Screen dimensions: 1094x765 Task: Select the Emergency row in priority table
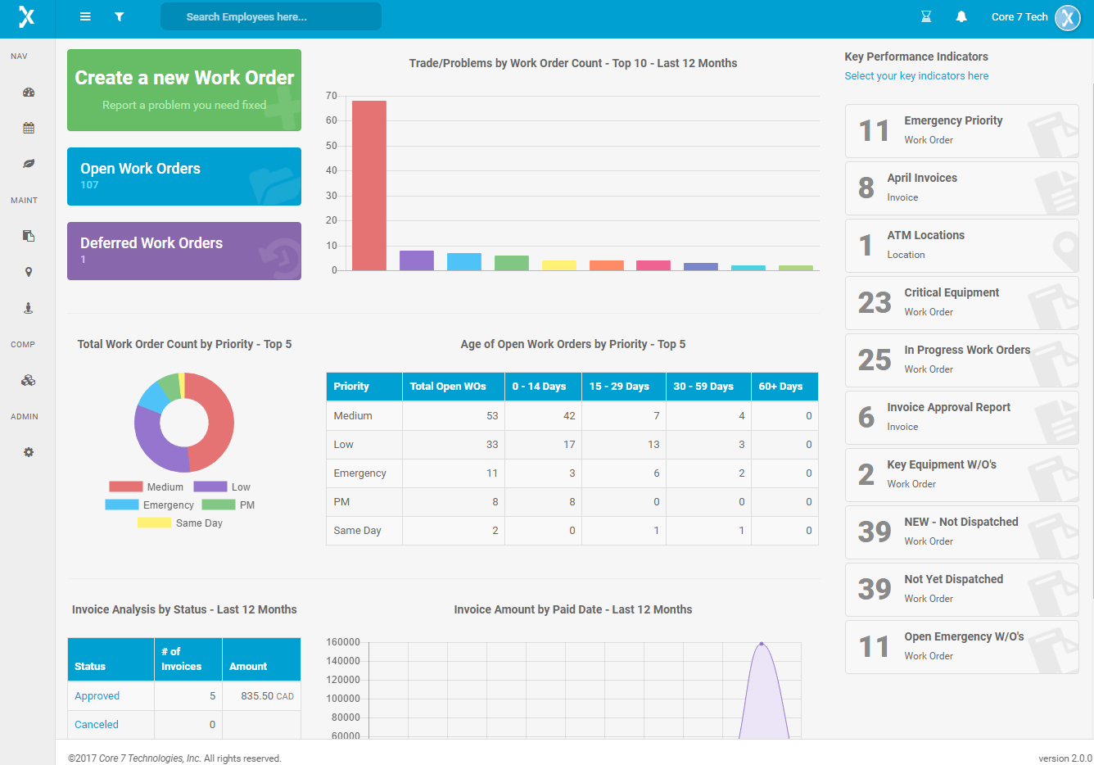click(572, 473)
